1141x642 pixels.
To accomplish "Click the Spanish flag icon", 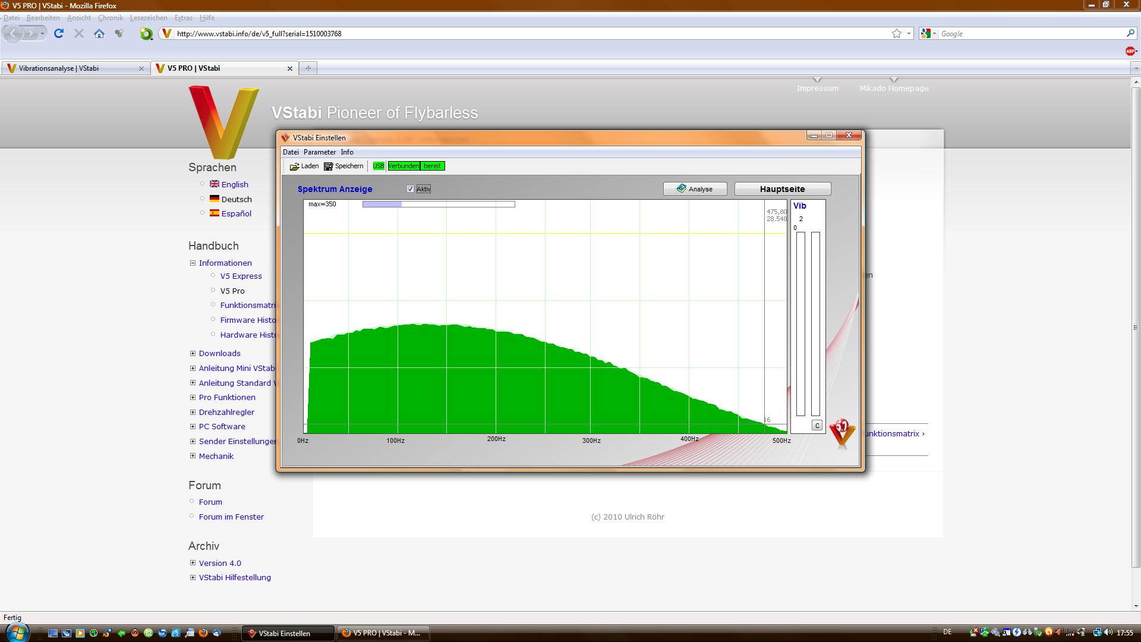I will click(215, 213).
